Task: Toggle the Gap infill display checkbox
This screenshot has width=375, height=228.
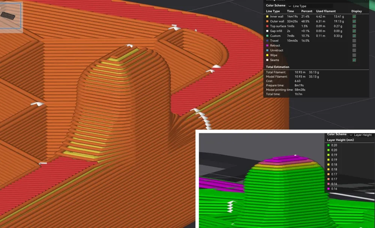Action: (x=354, y=31)
